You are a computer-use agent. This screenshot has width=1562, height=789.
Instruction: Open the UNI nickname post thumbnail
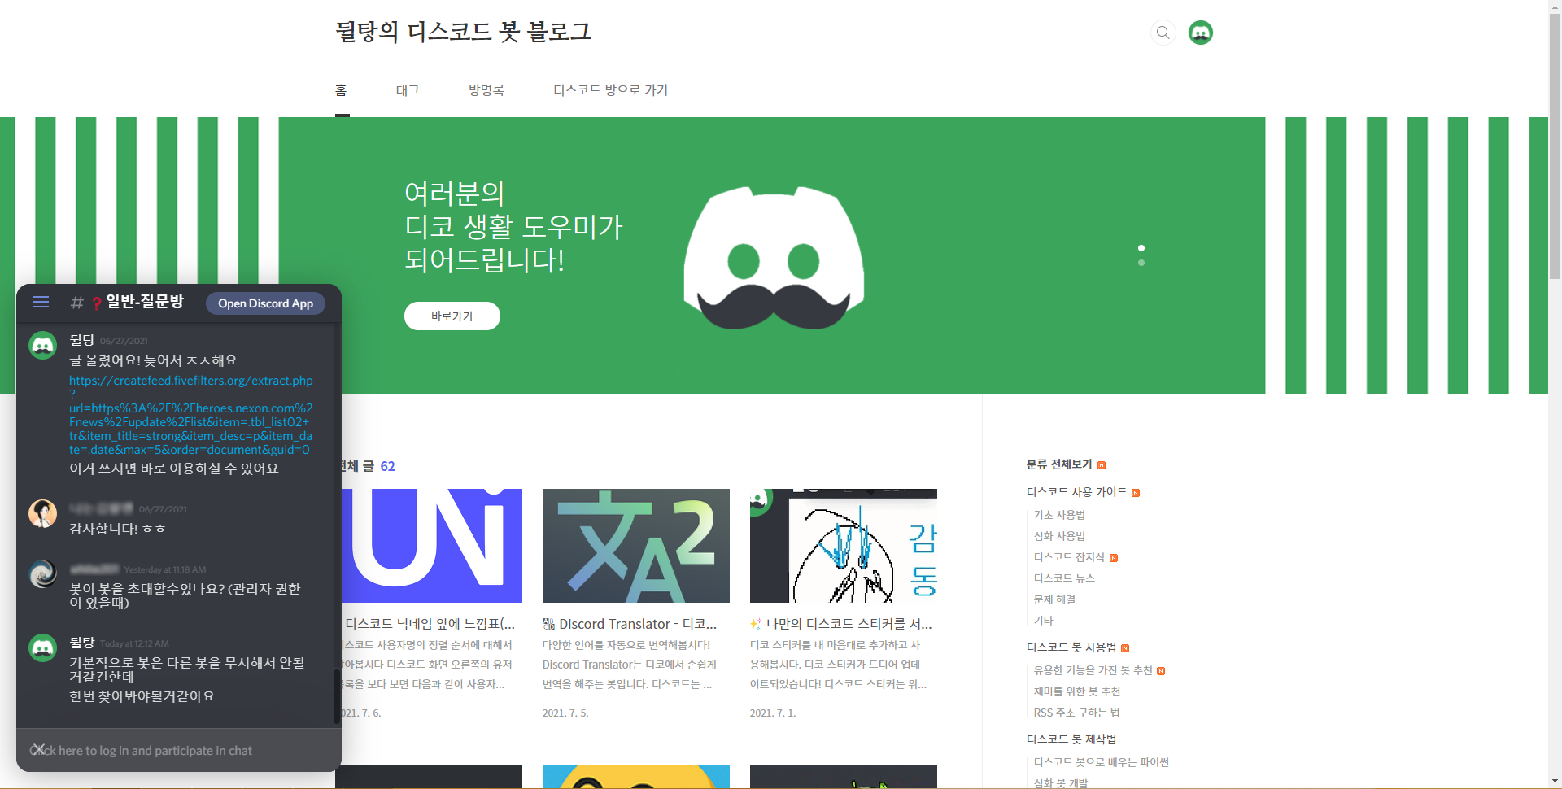(430, 546)
